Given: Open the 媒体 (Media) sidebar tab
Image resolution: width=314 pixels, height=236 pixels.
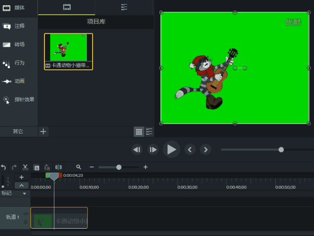Looking at the screenshot, I should tap(18, 8).
